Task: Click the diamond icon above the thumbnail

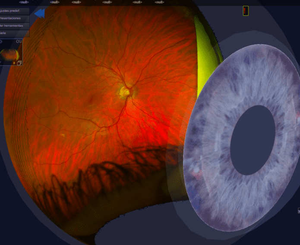Action: (x=1, y=42)
